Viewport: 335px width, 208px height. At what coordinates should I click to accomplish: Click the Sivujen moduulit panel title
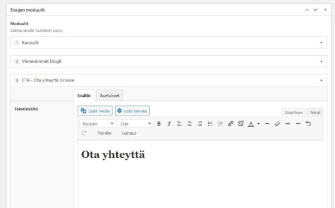(27, 10)
